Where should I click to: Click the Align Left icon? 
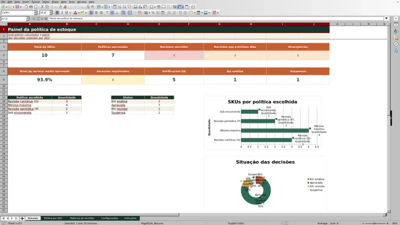(x=91, y=13)
